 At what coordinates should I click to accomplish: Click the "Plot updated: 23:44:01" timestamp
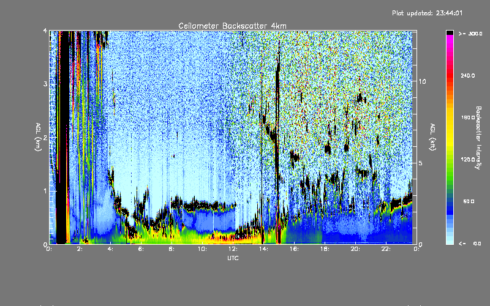[427, 13]
